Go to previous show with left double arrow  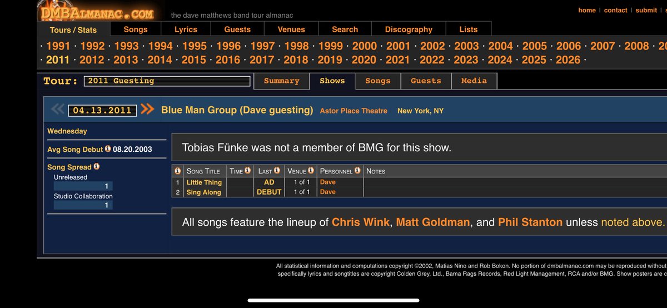pyautogui.click(x=57, y=109)
